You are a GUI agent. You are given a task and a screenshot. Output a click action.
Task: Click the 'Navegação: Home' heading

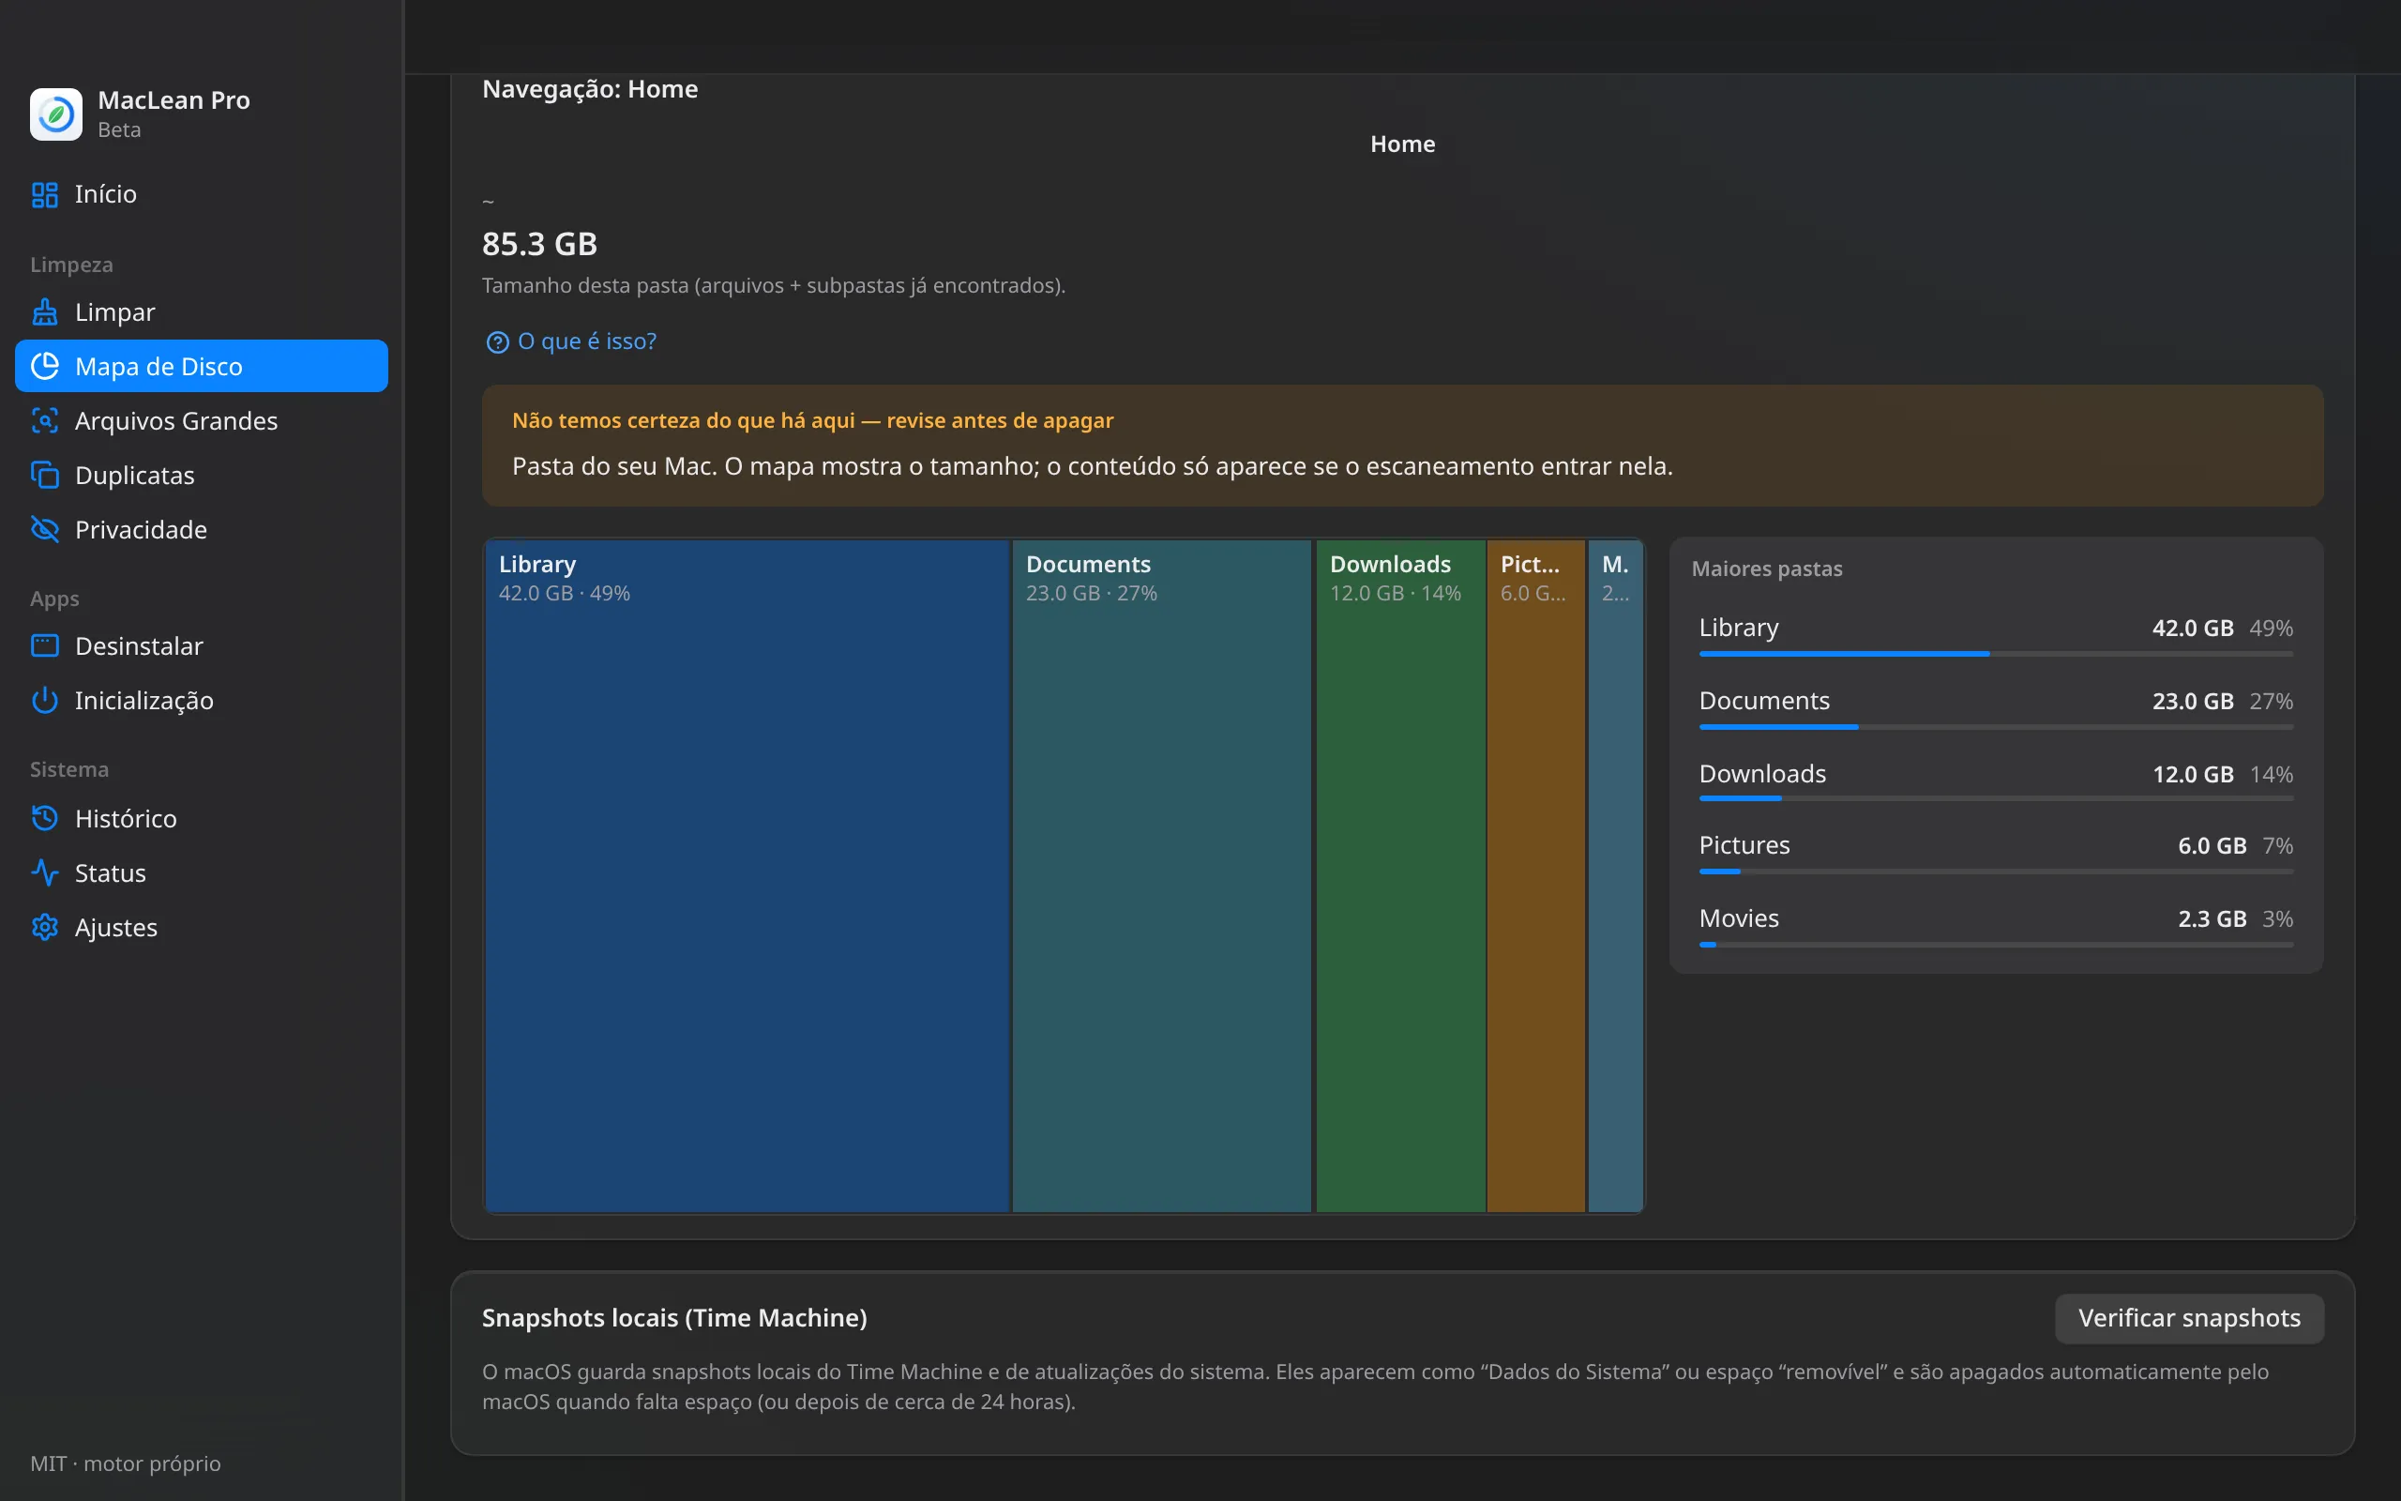coord(590,89)
